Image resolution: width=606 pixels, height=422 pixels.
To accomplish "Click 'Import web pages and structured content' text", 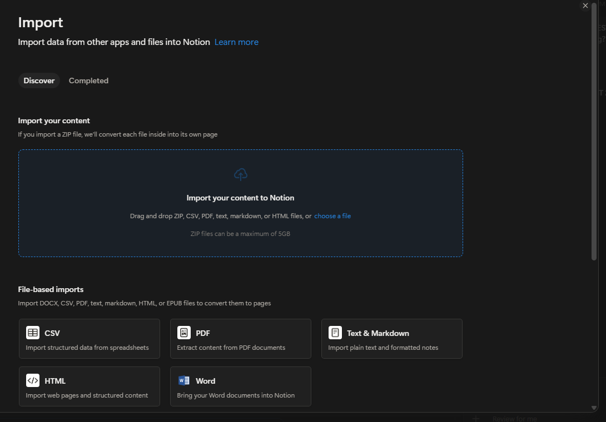I will (87, 395).
